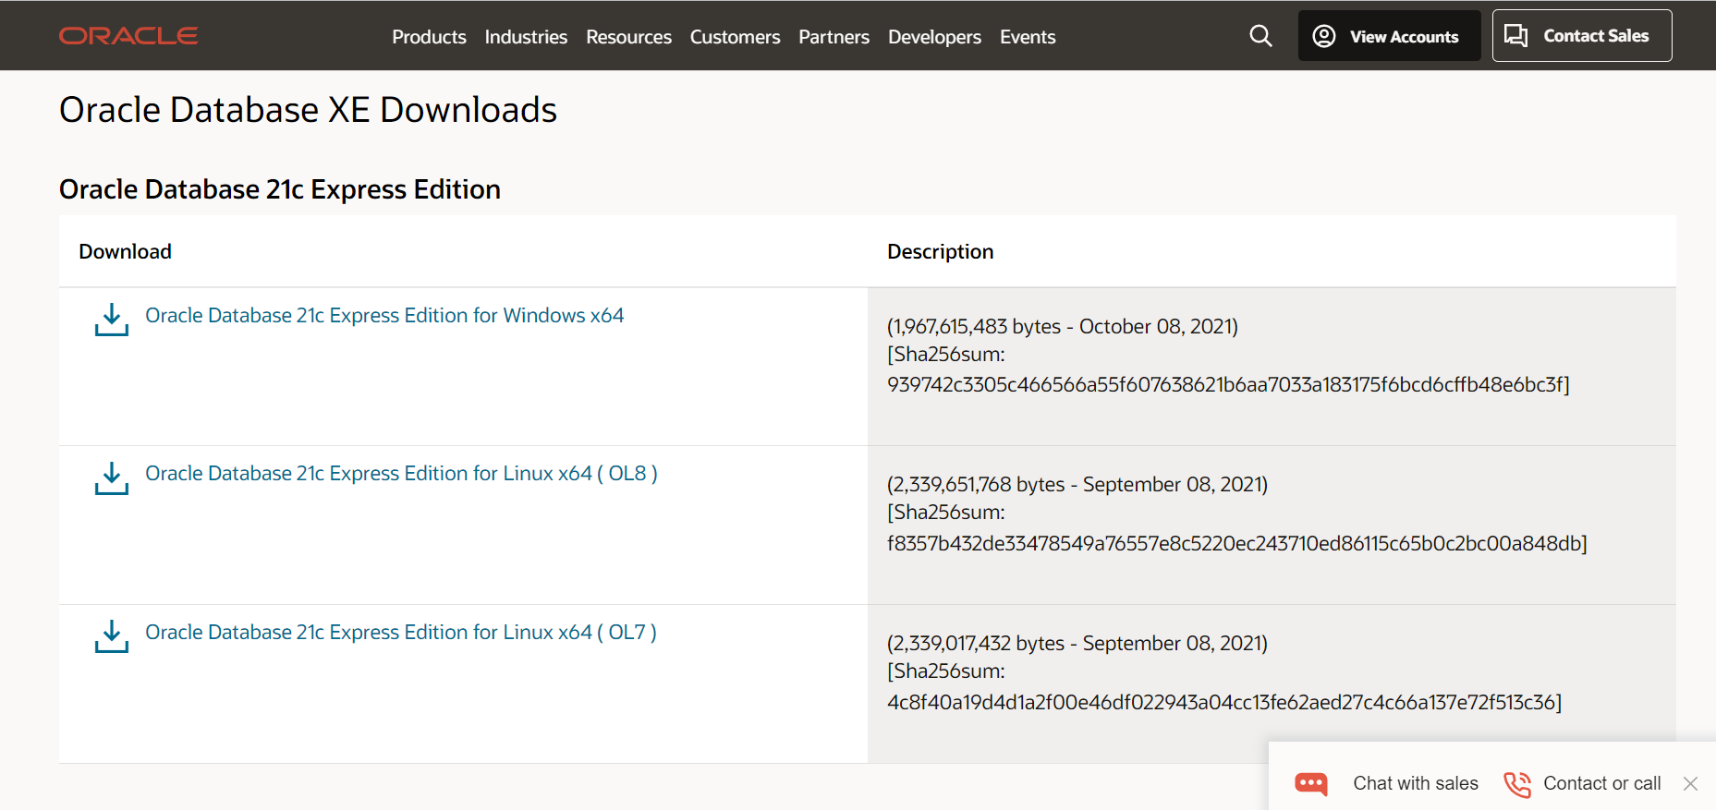Click the Sha256sum hash starting with 939742c3305c
1716x810 pixels.
[1228, 385]
